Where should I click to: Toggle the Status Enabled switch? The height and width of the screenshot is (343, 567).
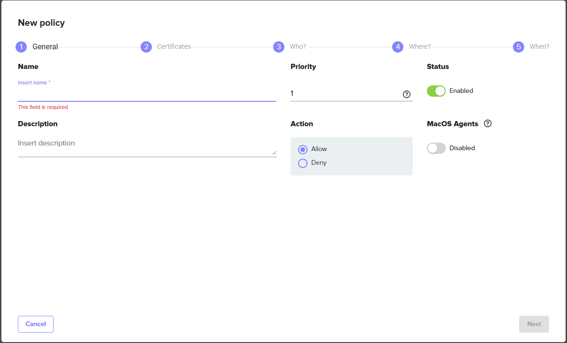click(436, 91)
